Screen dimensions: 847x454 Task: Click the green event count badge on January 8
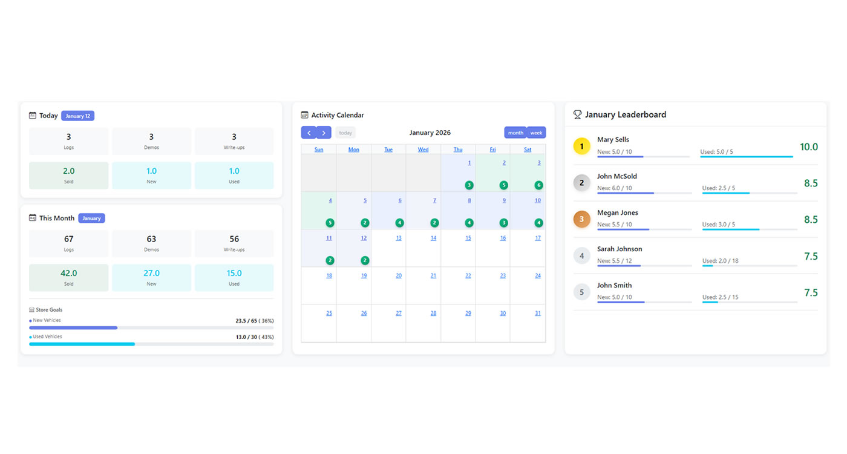468,222
